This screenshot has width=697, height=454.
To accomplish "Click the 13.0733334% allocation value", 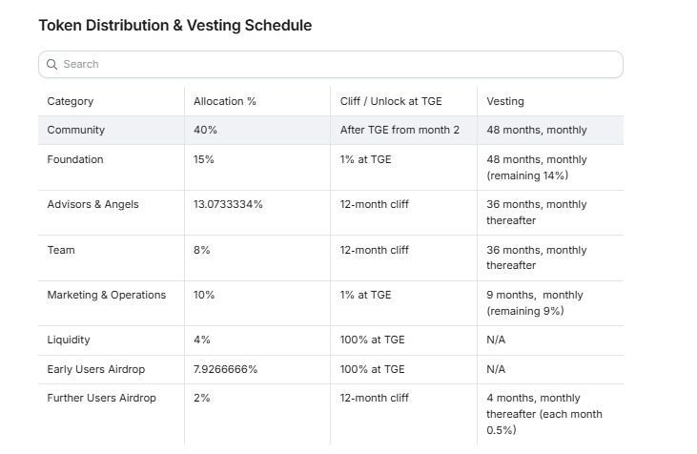I will (x=228, y=204).
